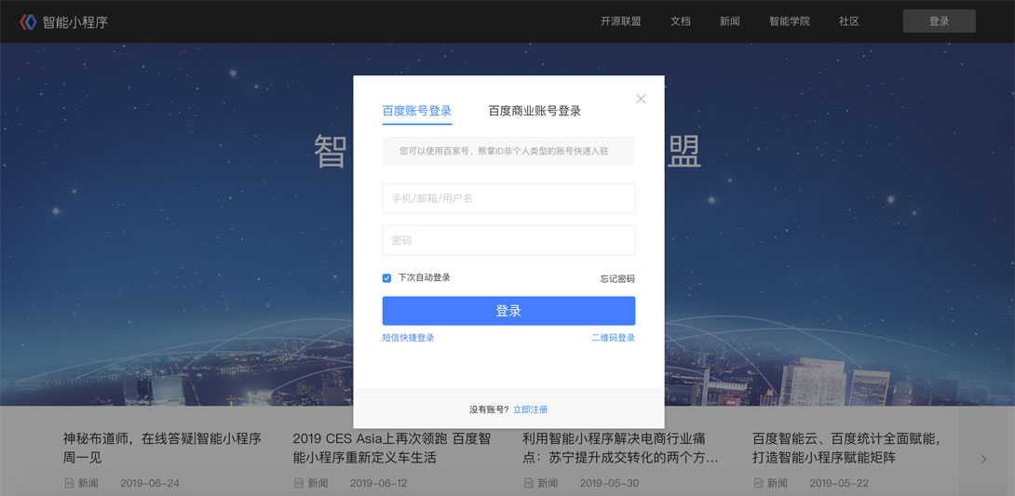Click the 智能小程序 logo icon
The height and width of the screenshot is (496, 1015).
point(28,22)
